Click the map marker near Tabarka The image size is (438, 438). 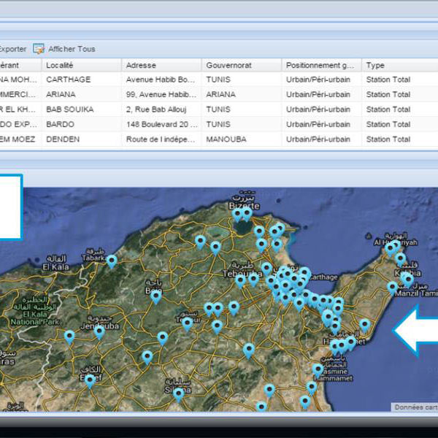click(111, 260)
